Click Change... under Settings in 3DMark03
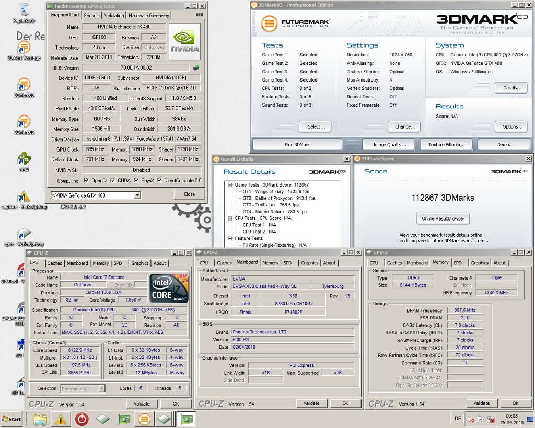This screenshot has width=535, height=428. coord(405,126)
